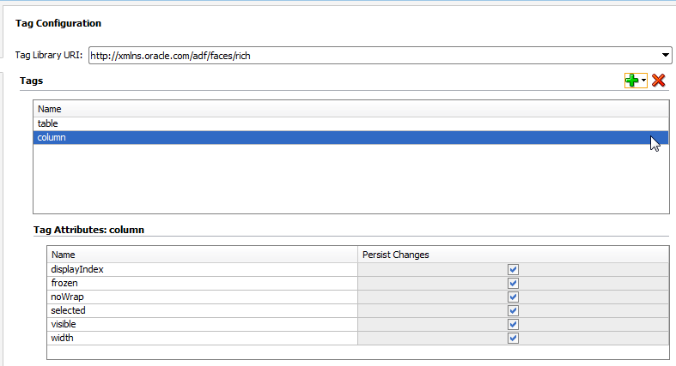The image size is (676, 366).
Task: Toggle Persist Changes for visible
Action: 513,325
